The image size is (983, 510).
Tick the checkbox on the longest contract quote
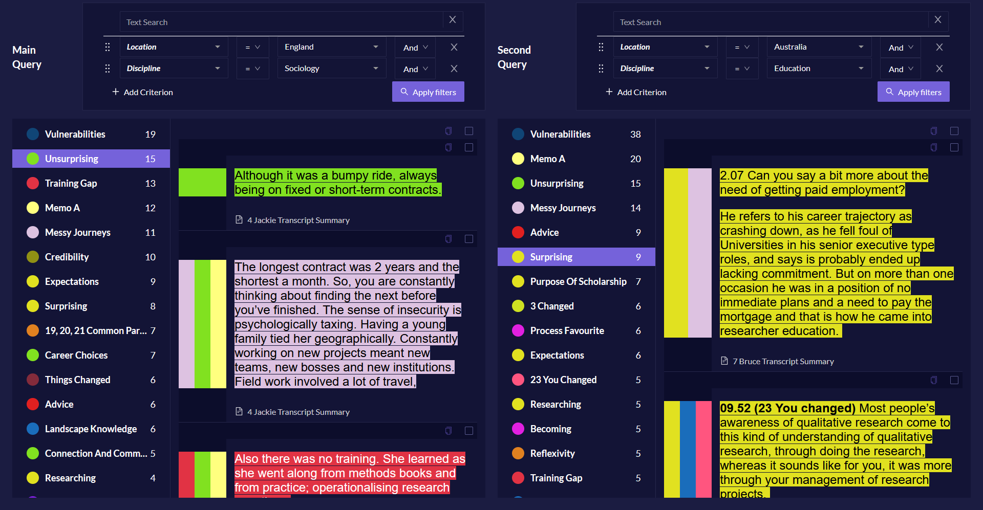click(469, 239)
